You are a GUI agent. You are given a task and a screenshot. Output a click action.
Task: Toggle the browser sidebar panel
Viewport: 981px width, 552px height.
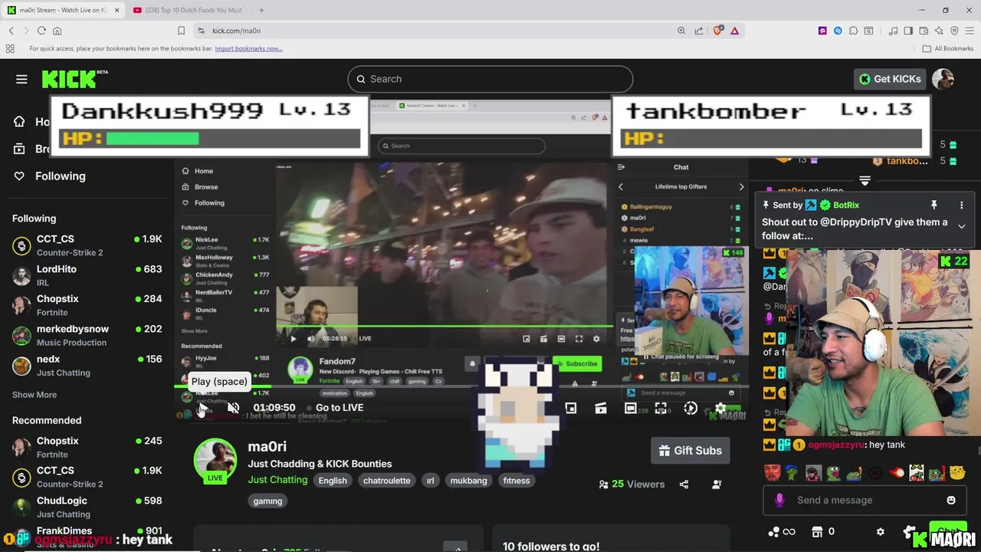click(x=908, y=31)
